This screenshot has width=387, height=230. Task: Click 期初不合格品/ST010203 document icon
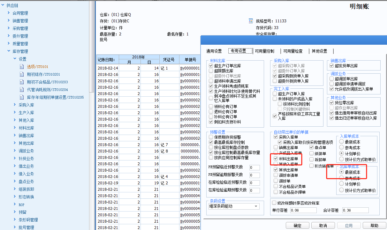pyautogui.click(x=22, y=82)
